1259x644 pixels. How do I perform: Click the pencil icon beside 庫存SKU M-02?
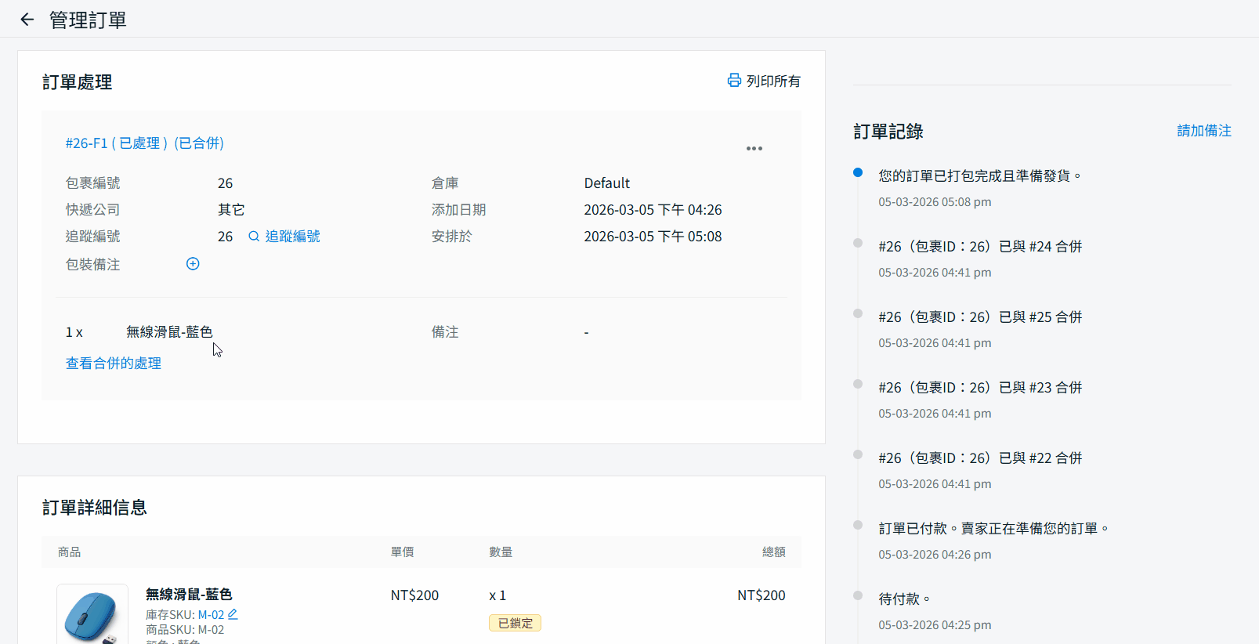click(233, 614)
